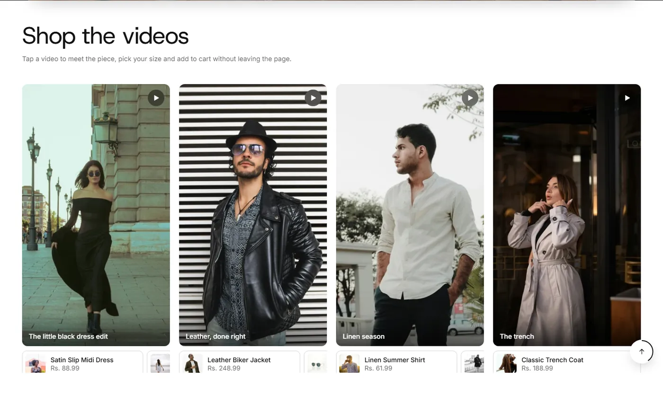Open the partially visible card after Satin Slip Dress

pyautogui.click(x=159, y=362)
